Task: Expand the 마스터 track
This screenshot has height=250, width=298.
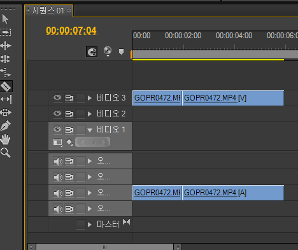Action: [x=90, y=225]
